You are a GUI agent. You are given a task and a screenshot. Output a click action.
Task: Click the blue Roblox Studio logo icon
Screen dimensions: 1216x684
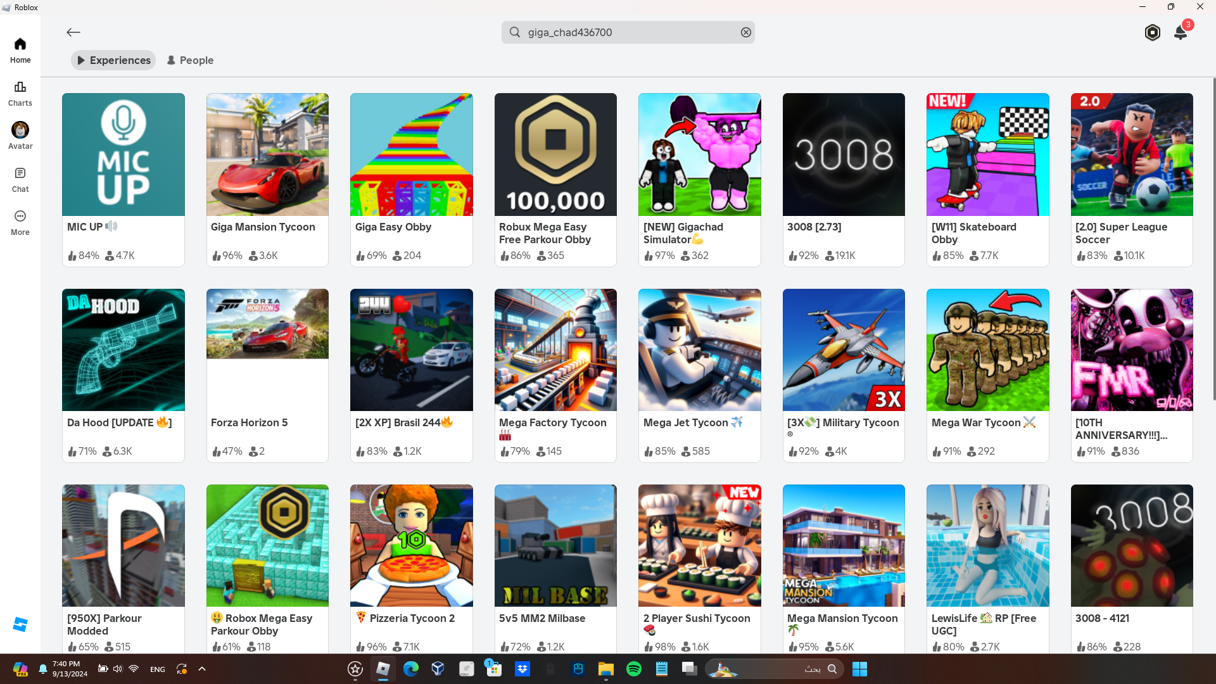[x=20, y=624]
